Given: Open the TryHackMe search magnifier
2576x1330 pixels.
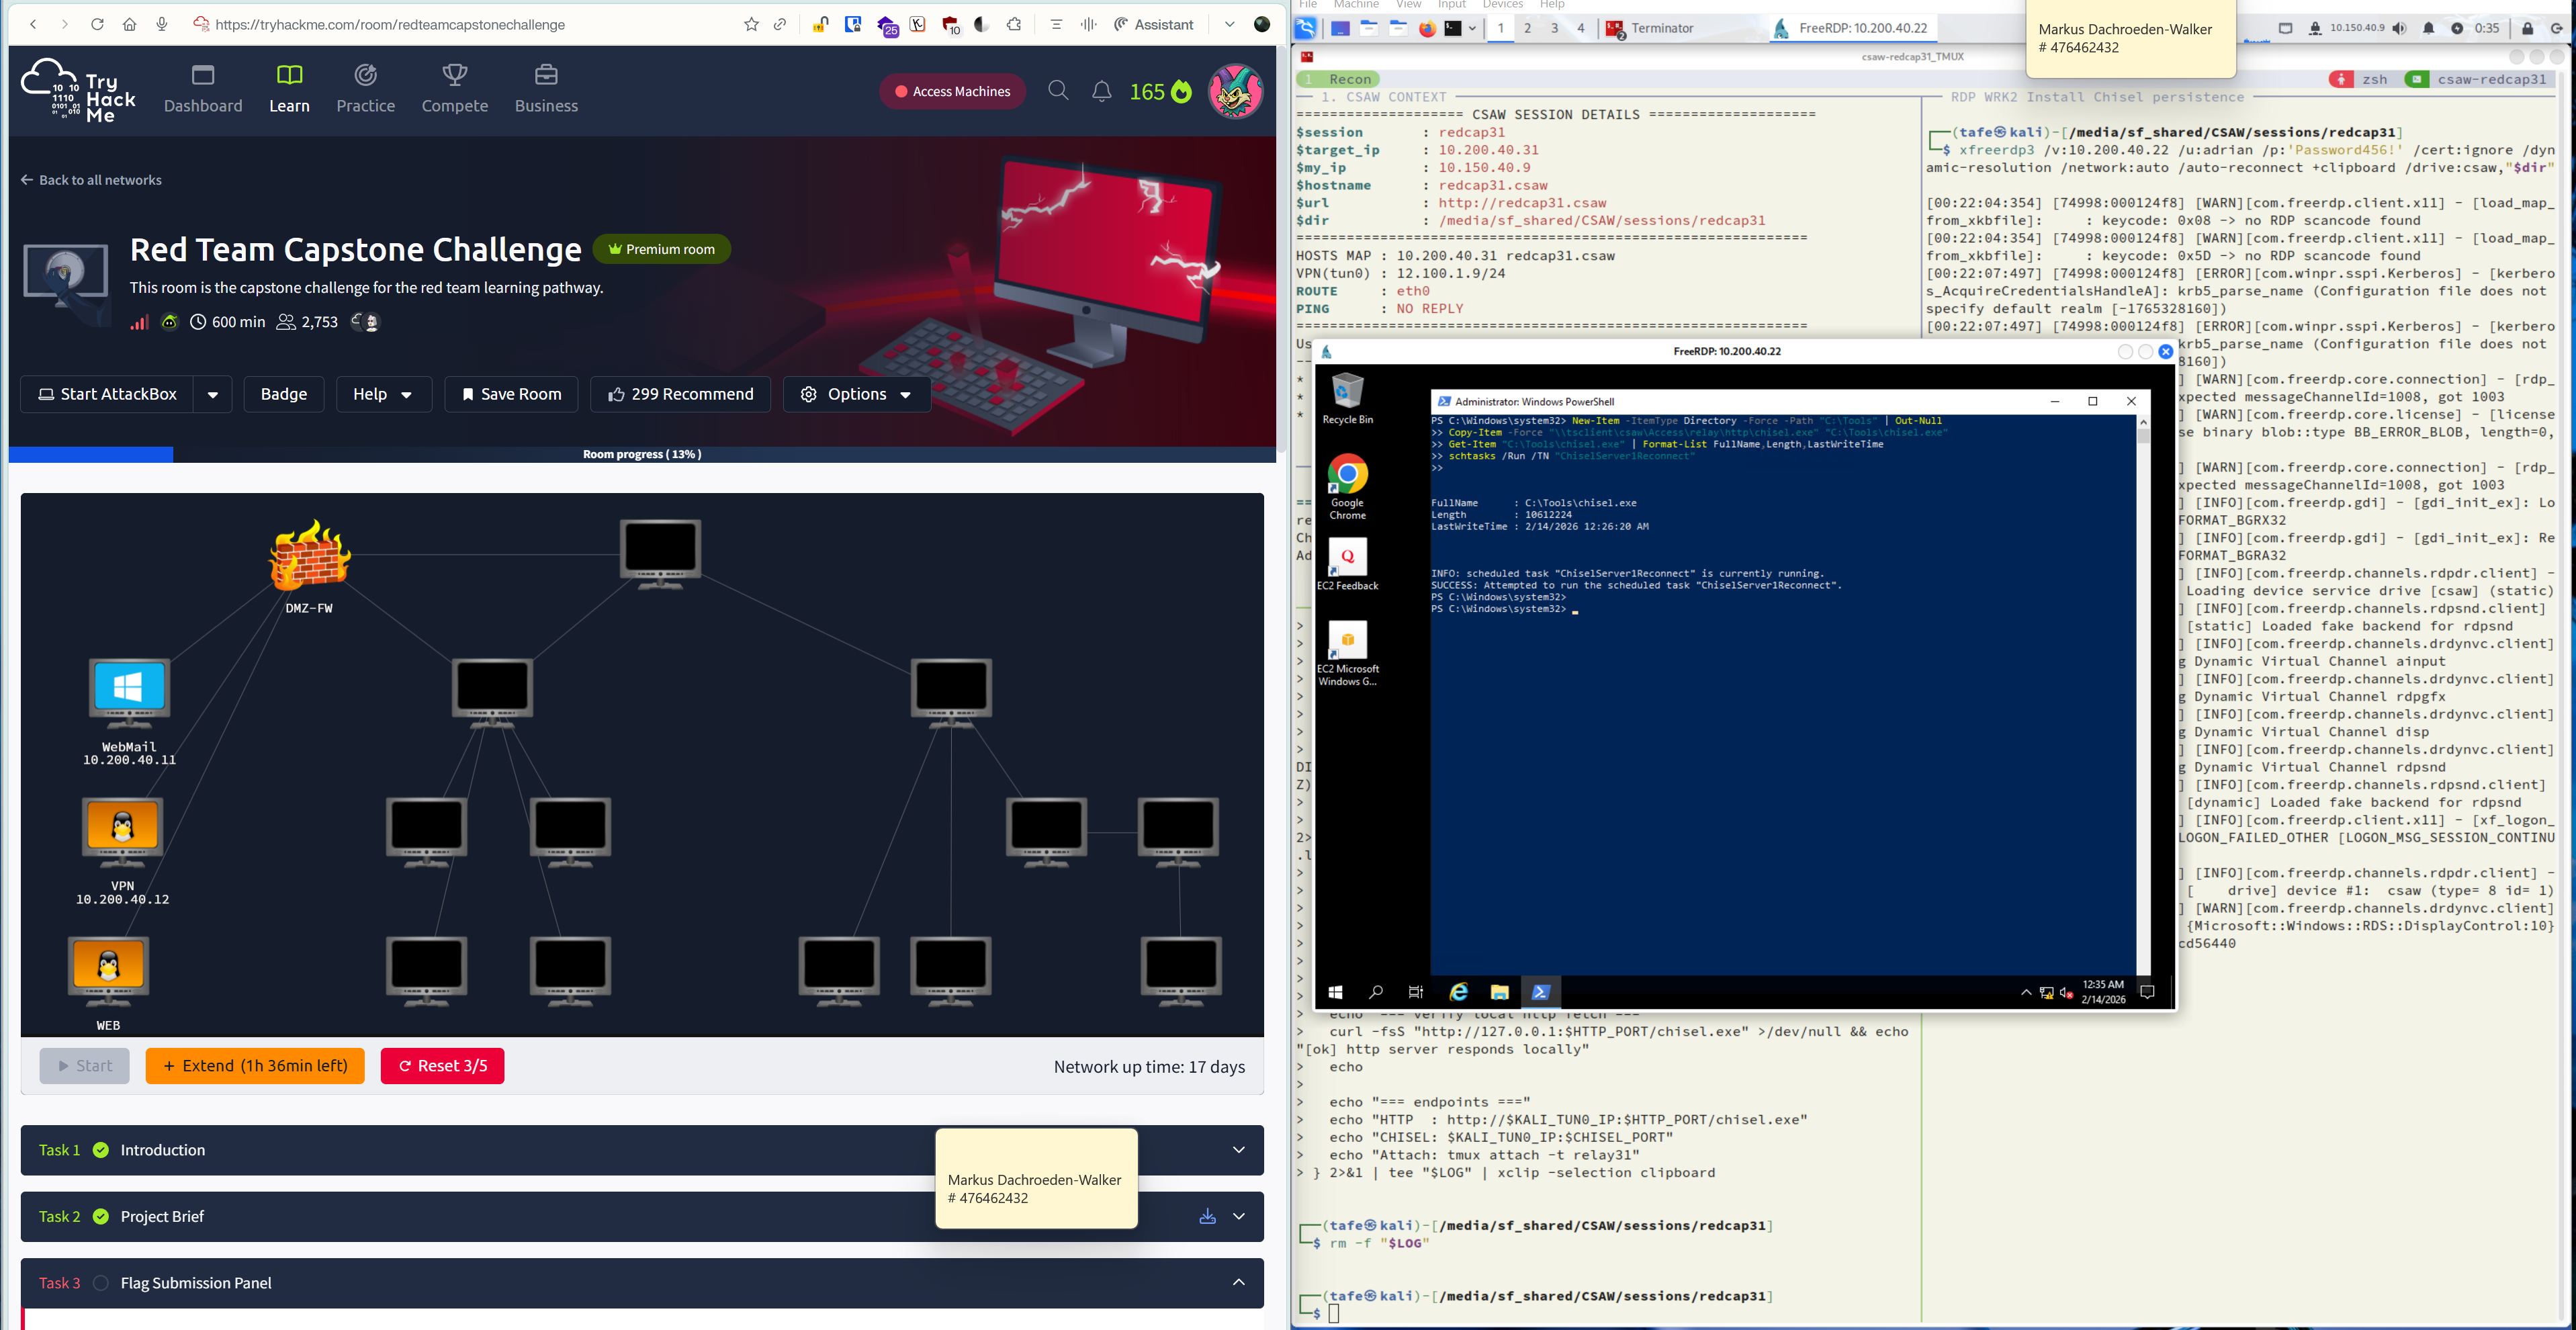Looking at the screenshot, I should pos(1058,91).
